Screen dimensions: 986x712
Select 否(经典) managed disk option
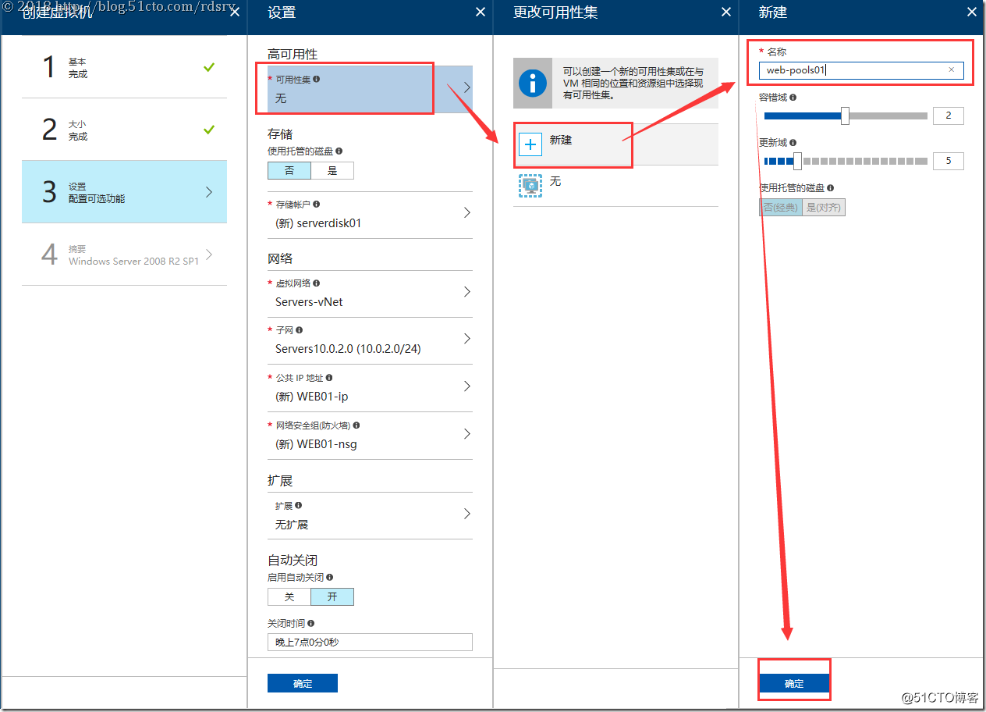[781, 208]
